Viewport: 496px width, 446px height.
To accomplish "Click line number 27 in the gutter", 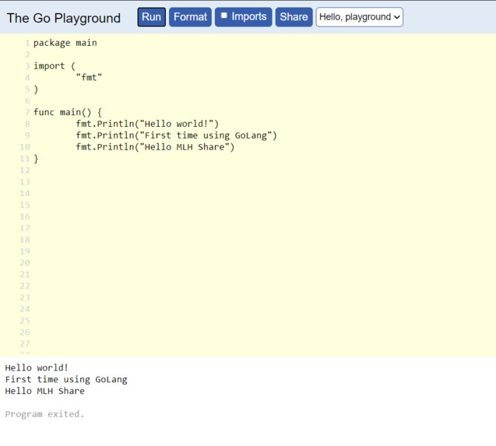I will click(x=25, y=344).
